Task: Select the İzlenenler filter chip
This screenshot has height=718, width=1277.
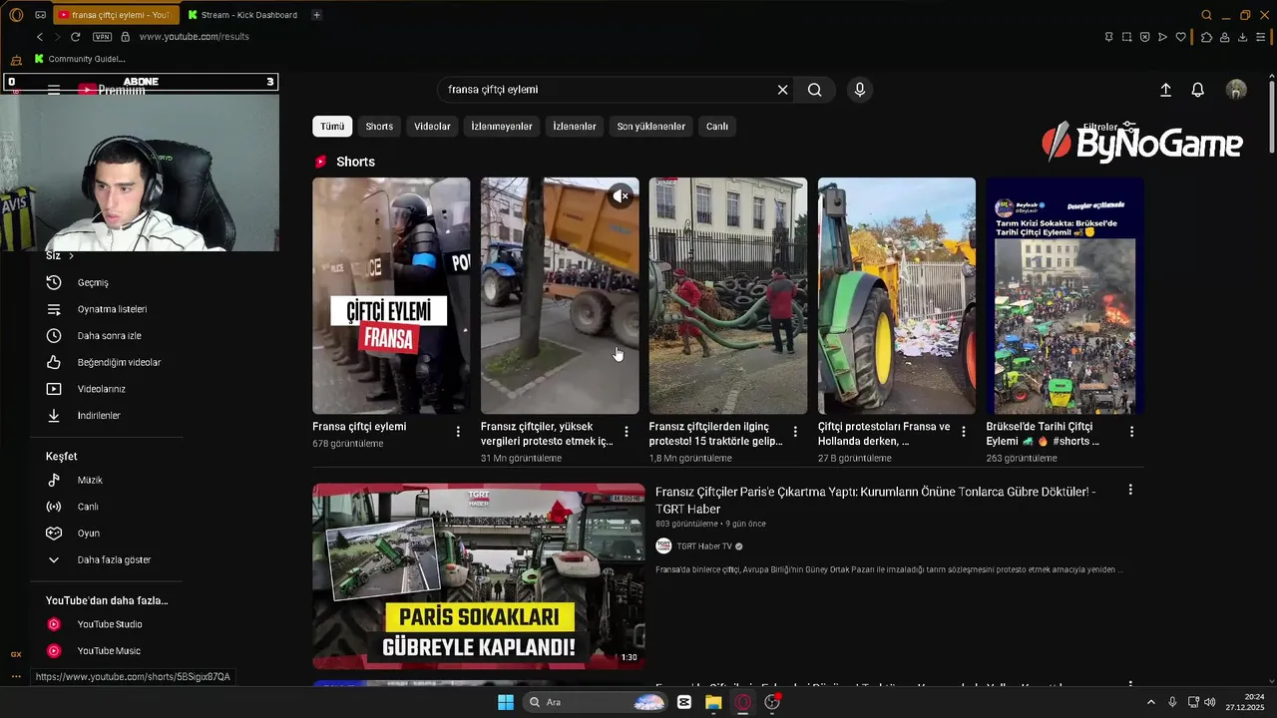Action: 575,127
